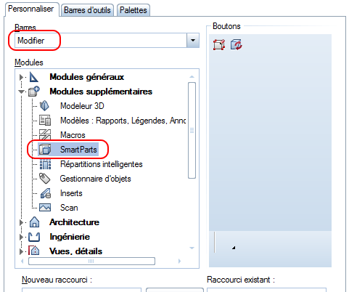This screenshot has width=349, height=292.
Task: Select the Vues, détails tree item
Action: coord(75,251)
